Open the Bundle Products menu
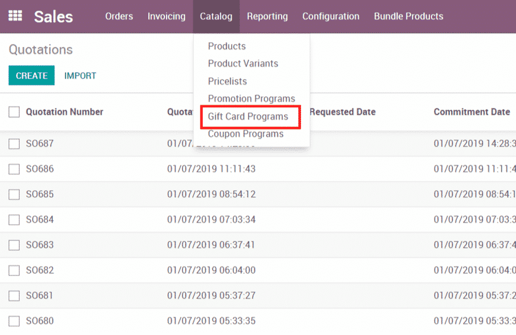This screenshot has height=335, width=516. coord(408,17)
